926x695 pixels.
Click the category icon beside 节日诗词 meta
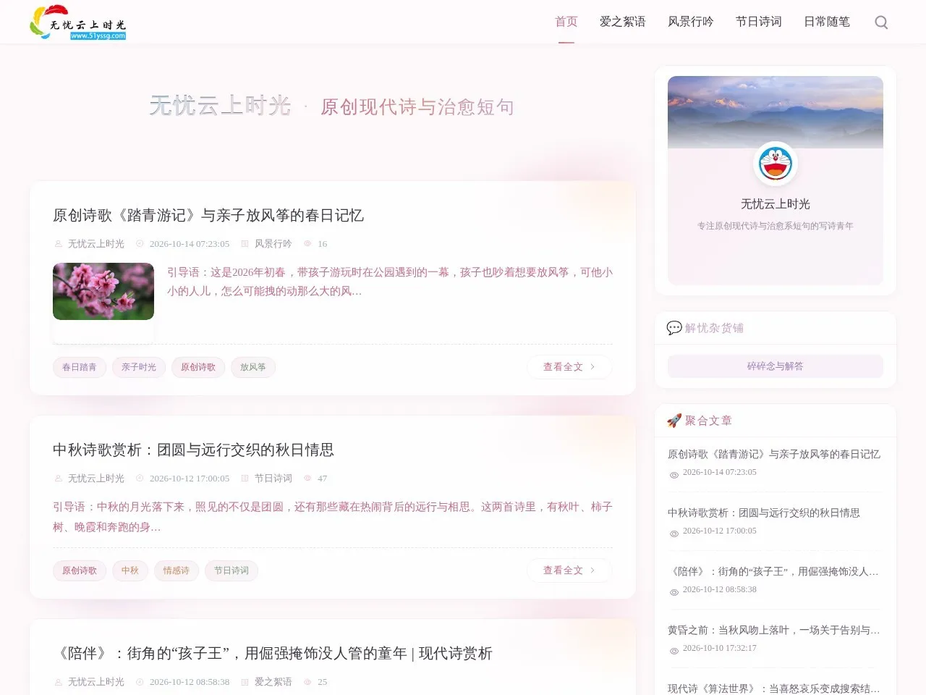point(245,479)
